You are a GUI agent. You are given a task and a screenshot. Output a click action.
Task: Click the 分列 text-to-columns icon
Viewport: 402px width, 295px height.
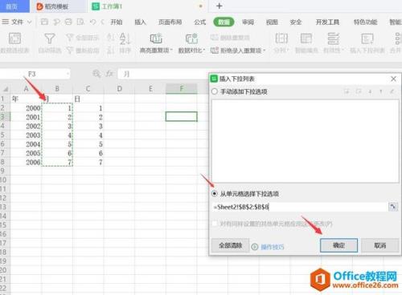[281, 38]
